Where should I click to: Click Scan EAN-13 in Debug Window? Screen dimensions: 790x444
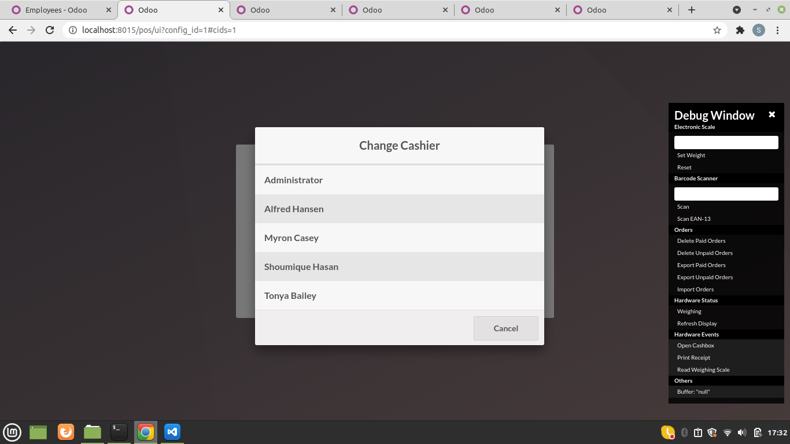[692, 219]
